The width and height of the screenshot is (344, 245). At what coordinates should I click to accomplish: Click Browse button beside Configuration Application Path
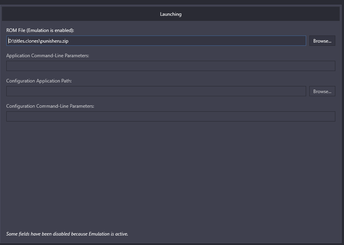322,91
